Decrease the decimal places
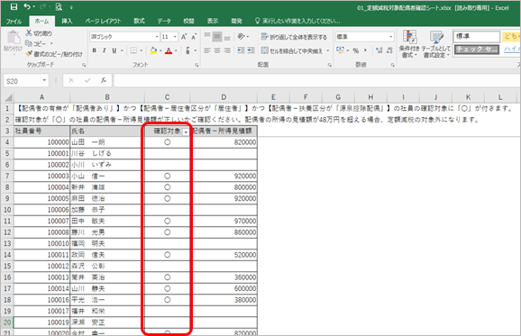This screenshot has width=521, height=336. [x=389, y=50]
